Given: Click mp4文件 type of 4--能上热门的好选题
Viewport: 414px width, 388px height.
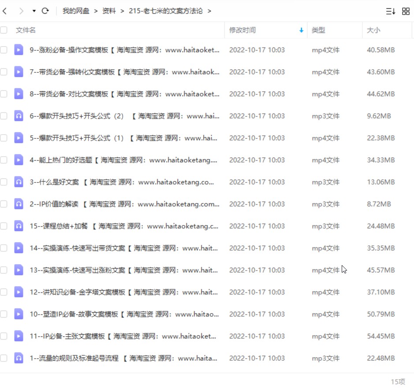Looking at the screenshot, I should point(325,160).
